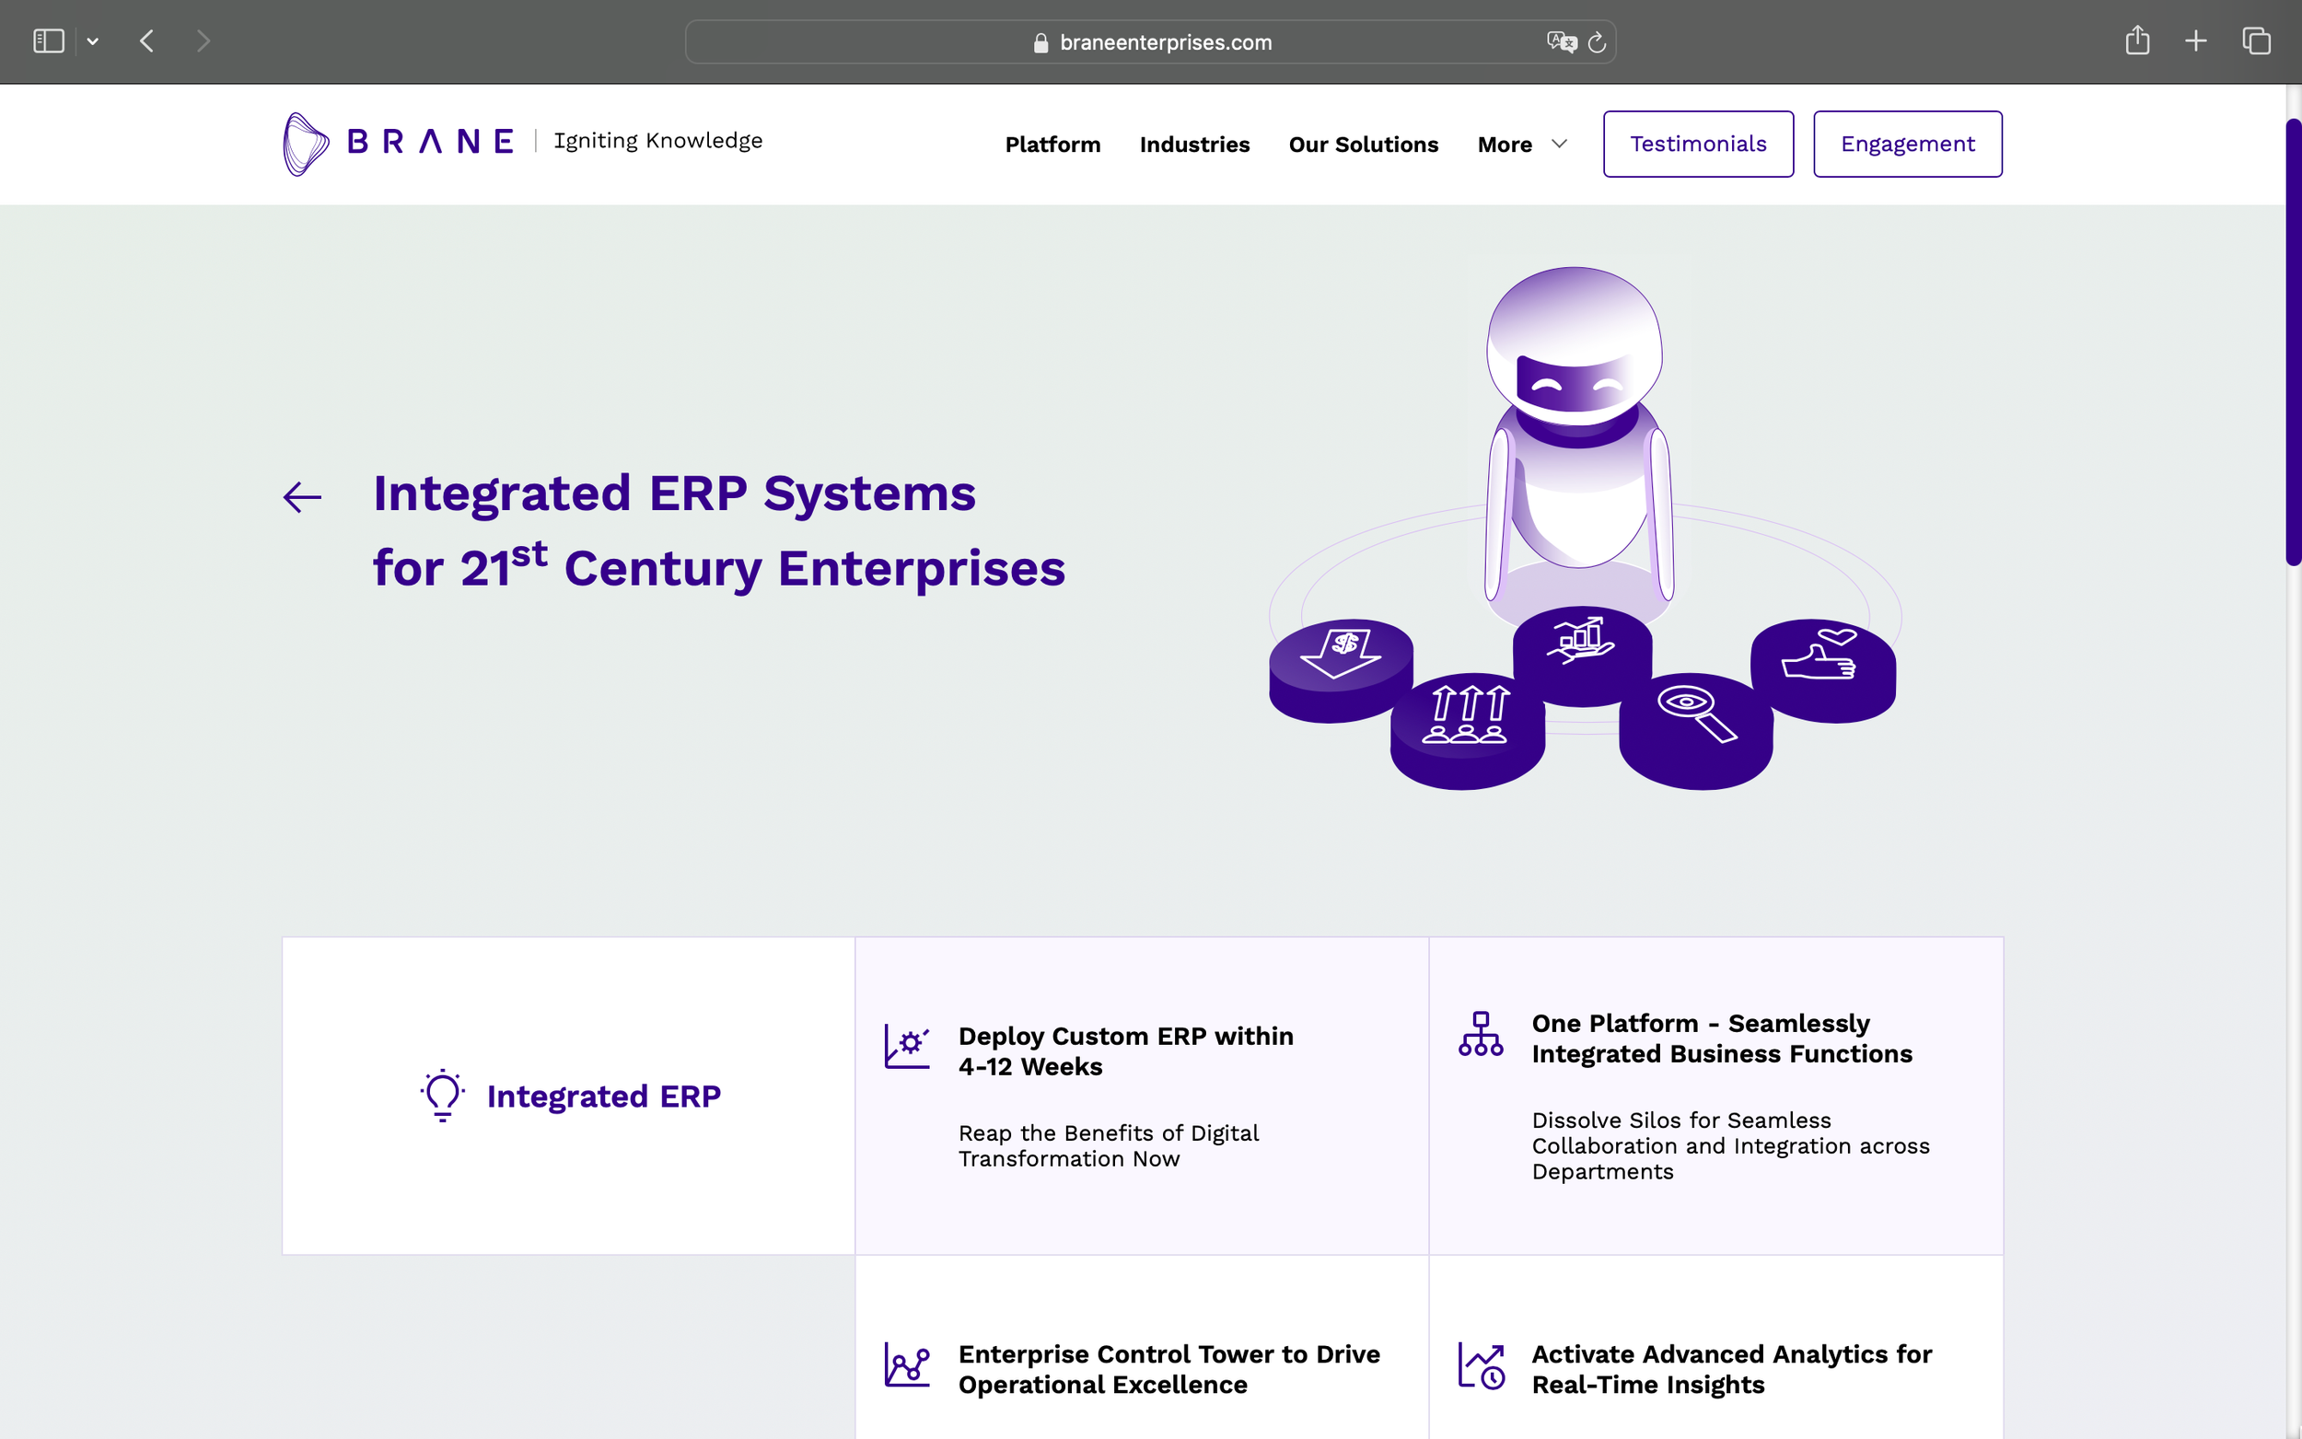
Task: Click the people with up-arrows disc icon
Action: [x=1468, y=714]
